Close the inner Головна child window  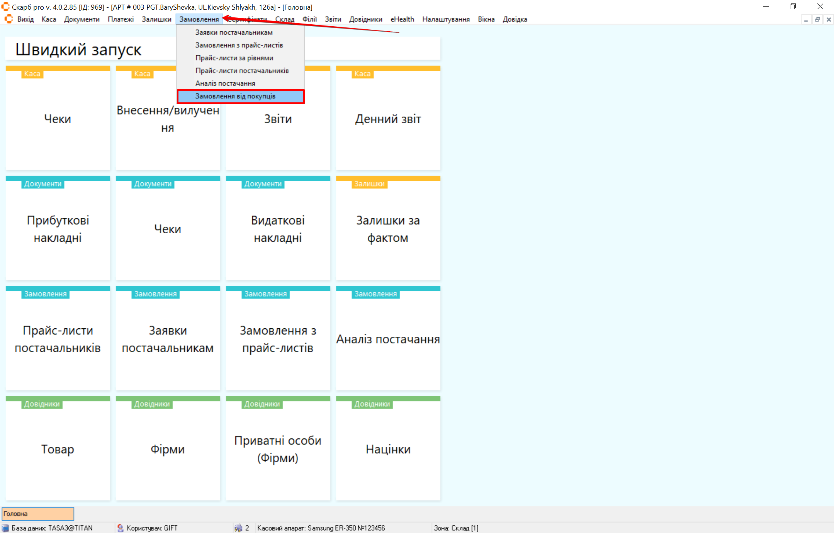coord(829,20)
